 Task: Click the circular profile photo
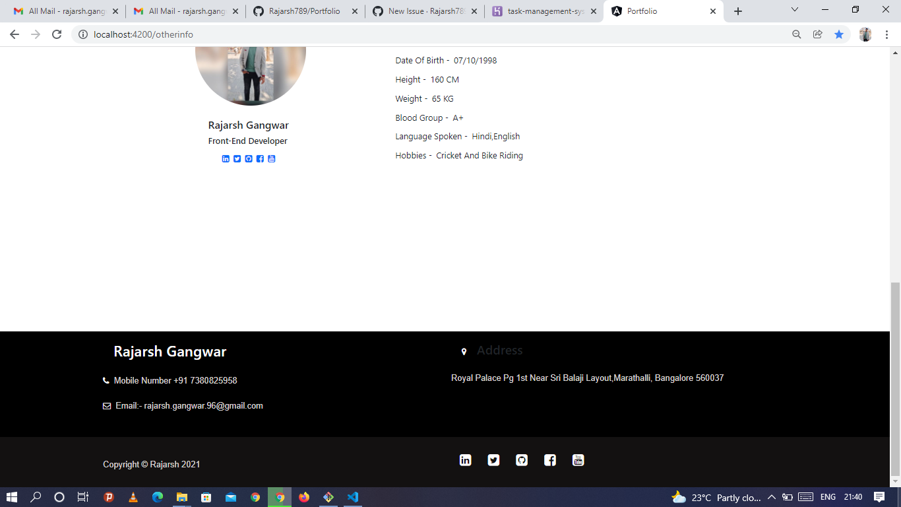(x=251, y=76)
